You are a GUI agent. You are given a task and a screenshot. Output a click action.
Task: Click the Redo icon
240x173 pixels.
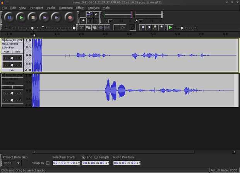(x=123, y=28)
